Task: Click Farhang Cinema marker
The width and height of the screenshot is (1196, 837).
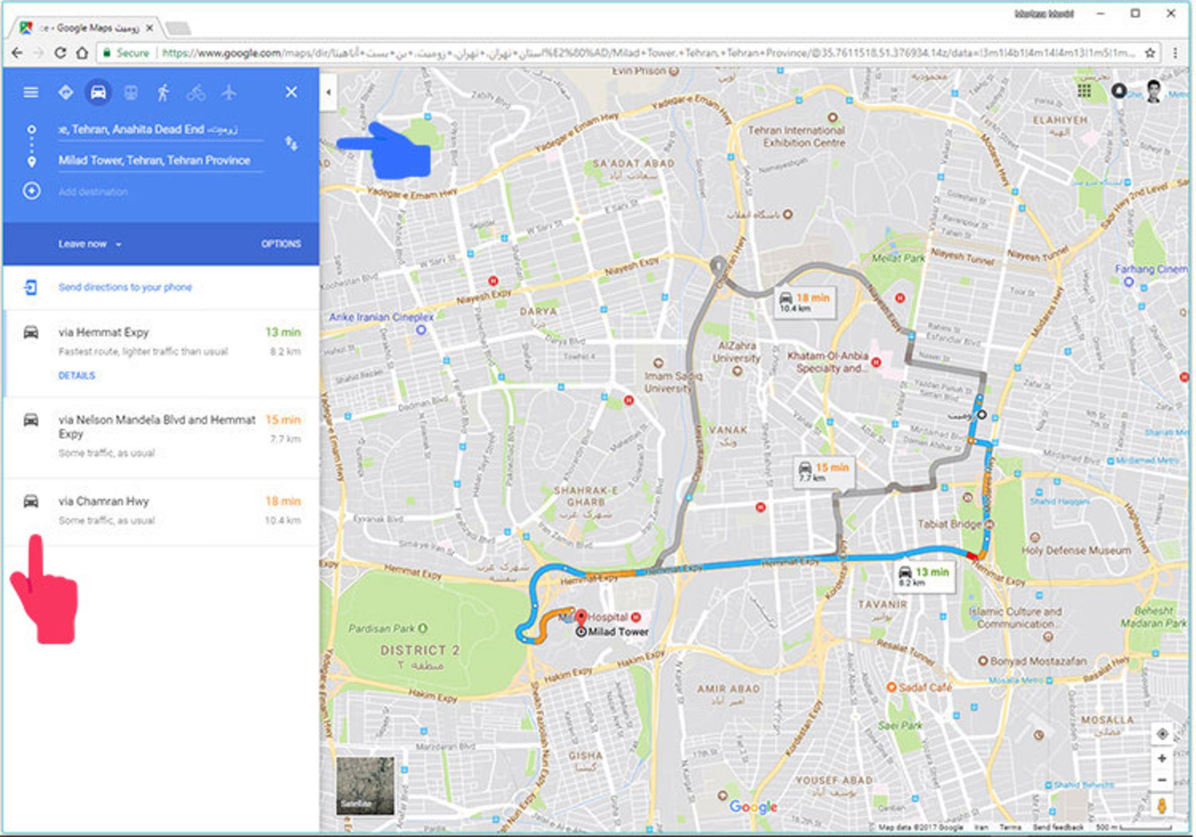Action: point(1128,281)
